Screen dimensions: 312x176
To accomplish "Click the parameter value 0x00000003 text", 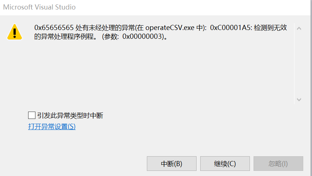I will pos(142,37).
